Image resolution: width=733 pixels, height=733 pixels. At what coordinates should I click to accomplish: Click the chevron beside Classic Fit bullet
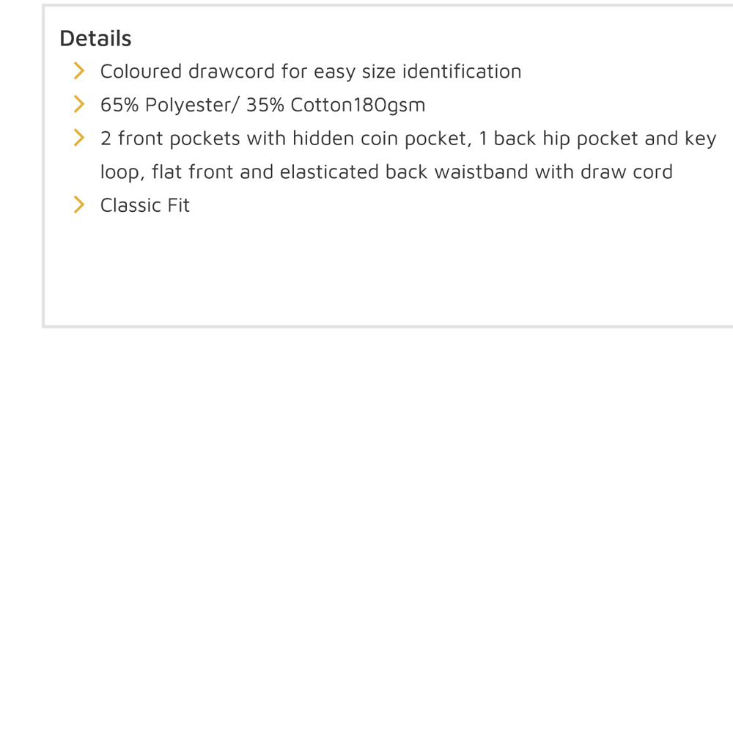79,205
